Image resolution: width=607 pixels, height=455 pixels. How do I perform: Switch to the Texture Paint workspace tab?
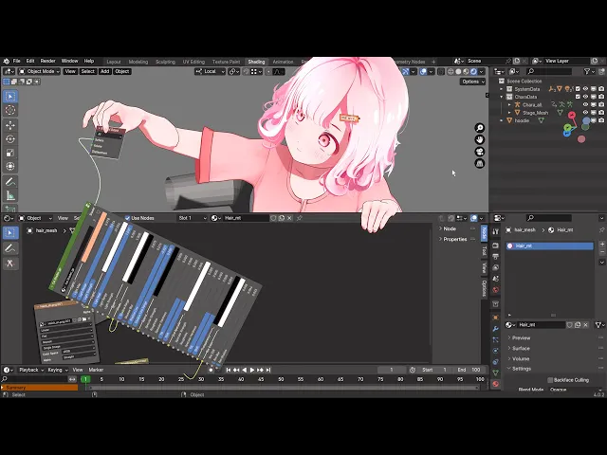point(226,62)
